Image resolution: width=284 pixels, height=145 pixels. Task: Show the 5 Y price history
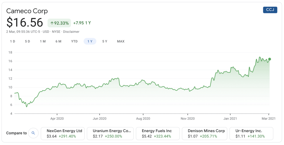[x=105, y=42]
